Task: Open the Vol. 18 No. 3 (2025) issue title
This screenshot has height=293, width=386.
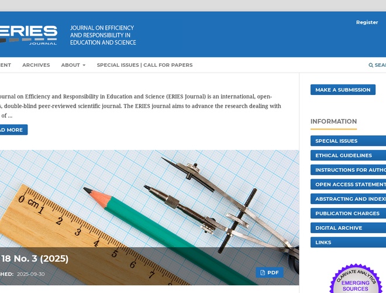Action: coord(35,258)
